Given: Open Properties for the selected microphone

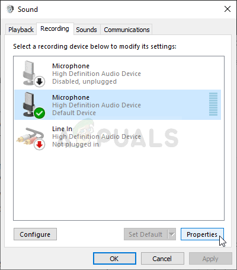Looking at the screenshot, I should click(202, 234).
